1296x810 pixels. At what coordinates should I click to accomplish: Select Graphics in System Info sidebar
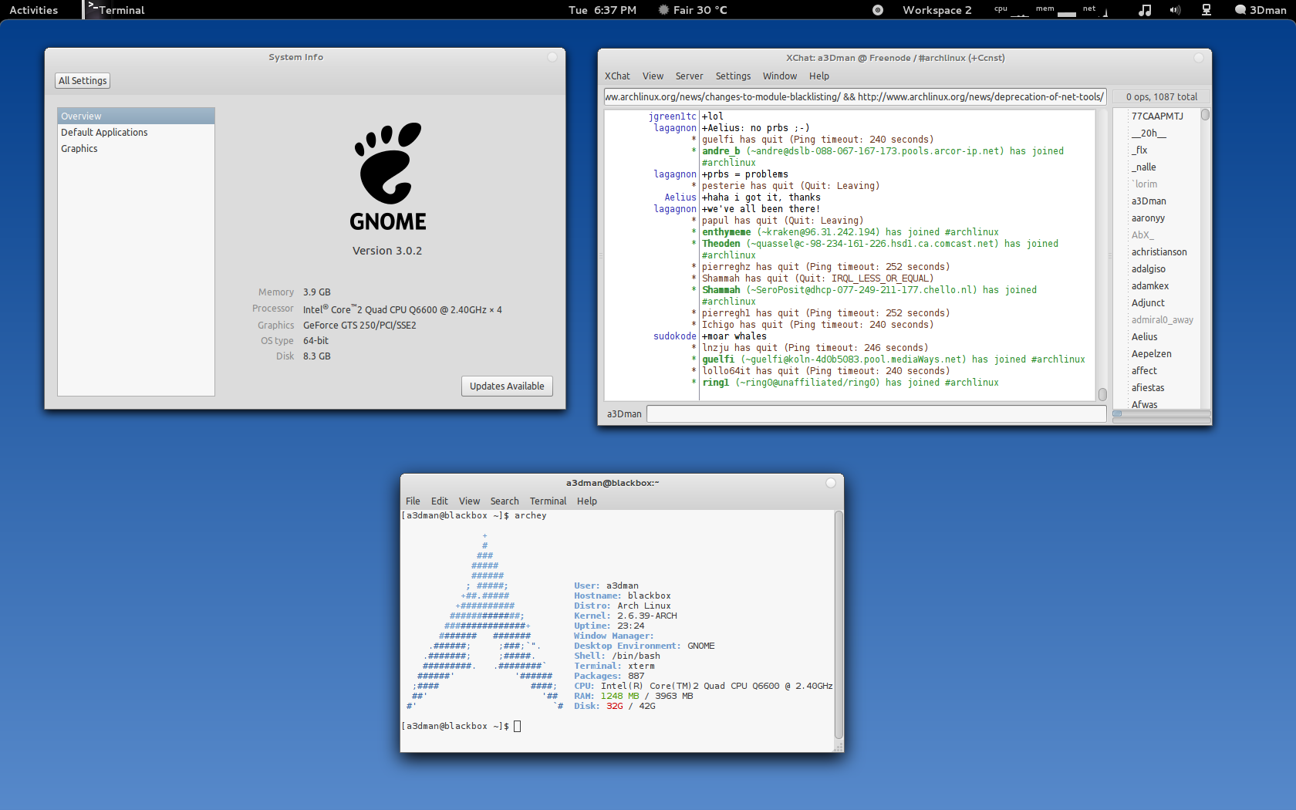tap(136, 148)
